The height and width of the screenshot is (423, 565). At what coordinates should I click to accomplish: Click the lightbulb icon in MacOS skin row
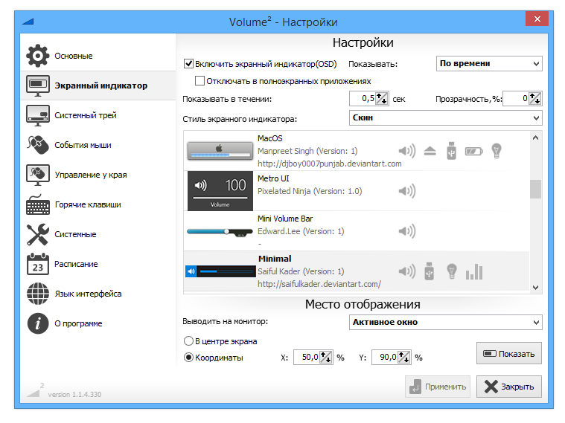[497, 151]
